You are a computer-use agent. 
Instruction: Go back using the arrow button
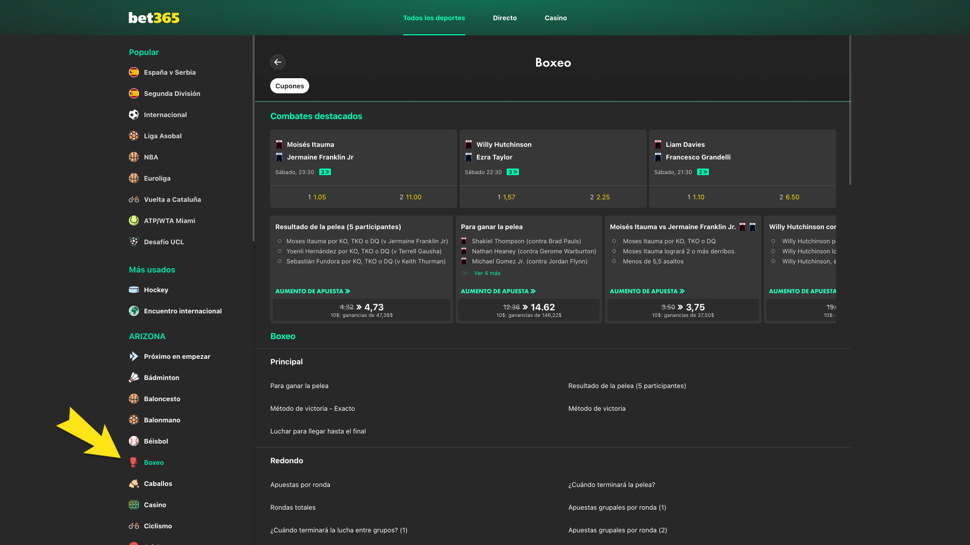click(x=278, y=62)
